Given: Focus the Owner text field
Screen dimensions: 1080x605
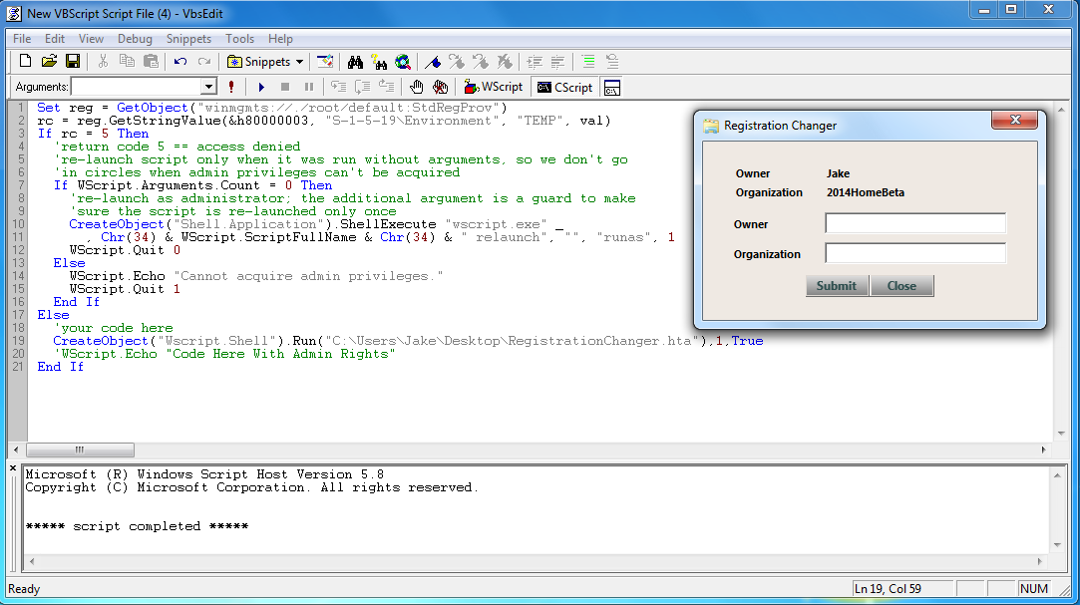Looking at the screenshot, I should pos(915,223).
